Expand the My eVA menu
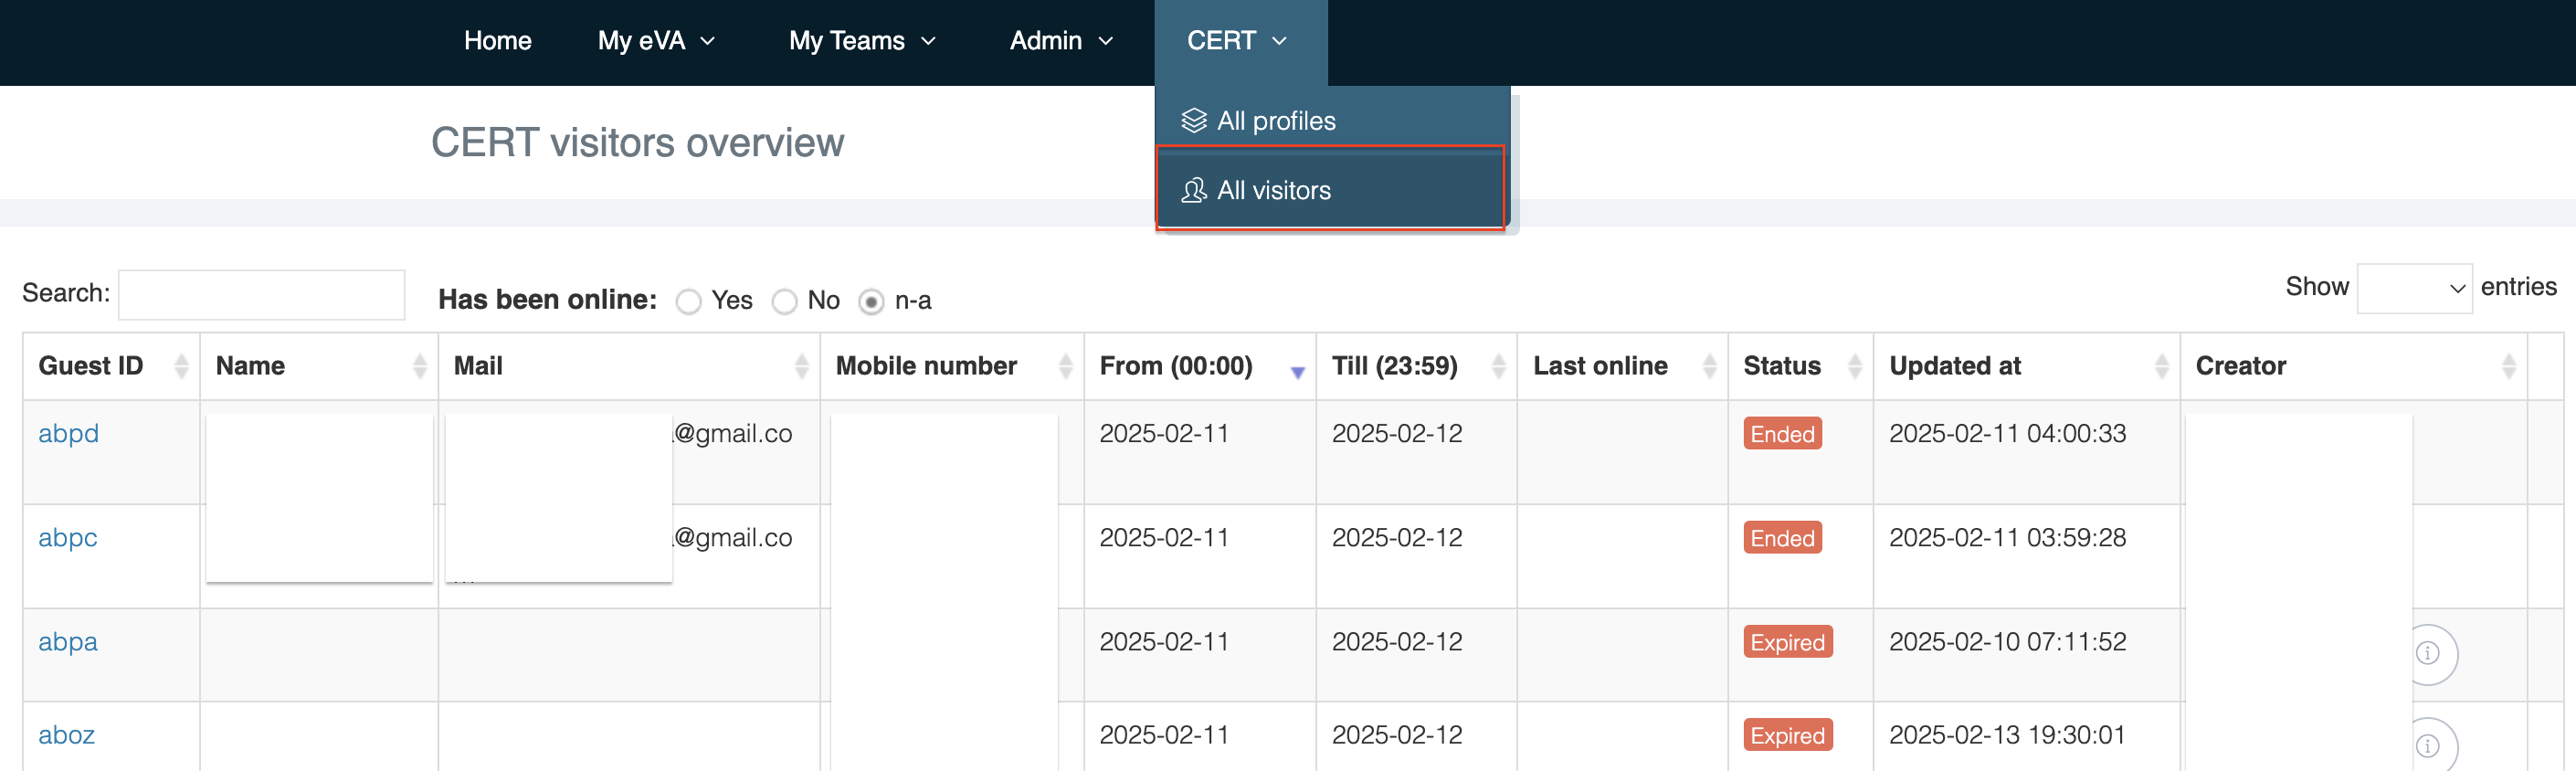The width and height of the screenshot is (2576, 771). point(656,41)
